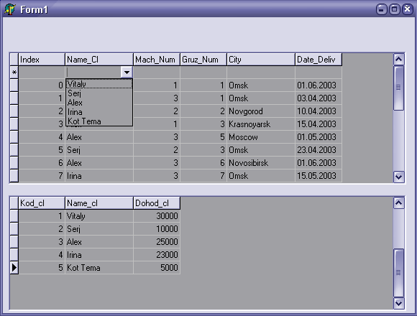Image resolution: width=417 pixels, height=316 pixels.
Task: Click the date cell 01.05.2003
Action: coord(319,137)
